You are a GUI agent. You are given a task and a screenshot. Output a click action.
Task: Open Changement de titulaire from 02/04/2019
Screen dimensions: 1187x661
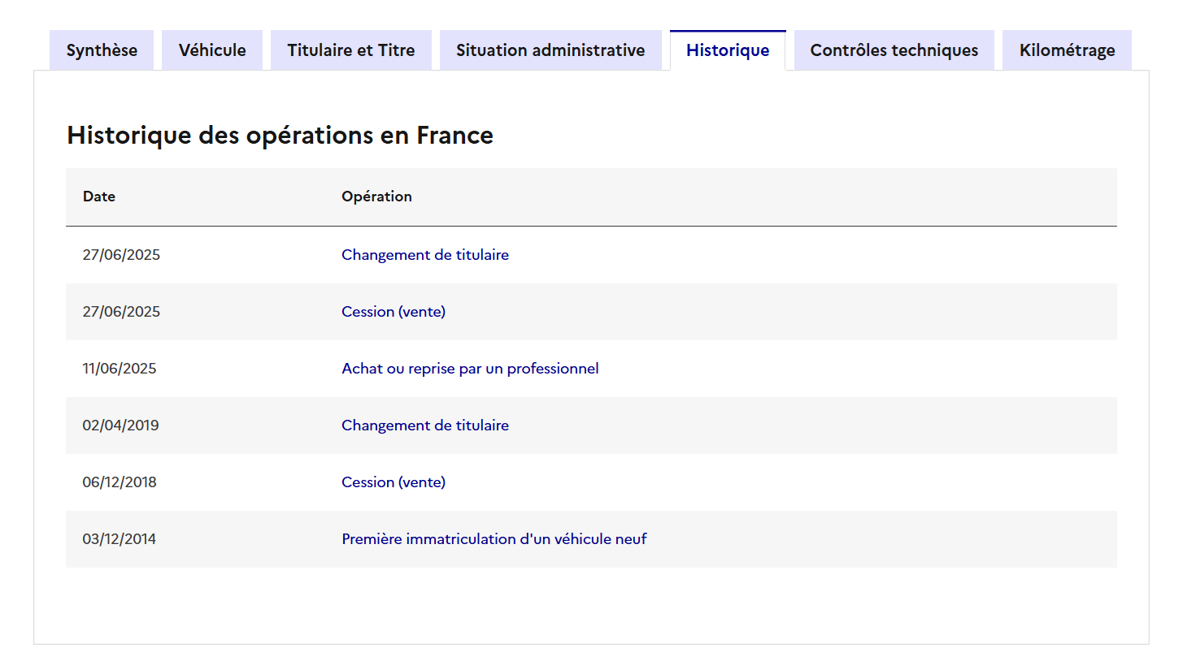click(x=425, y=426)
